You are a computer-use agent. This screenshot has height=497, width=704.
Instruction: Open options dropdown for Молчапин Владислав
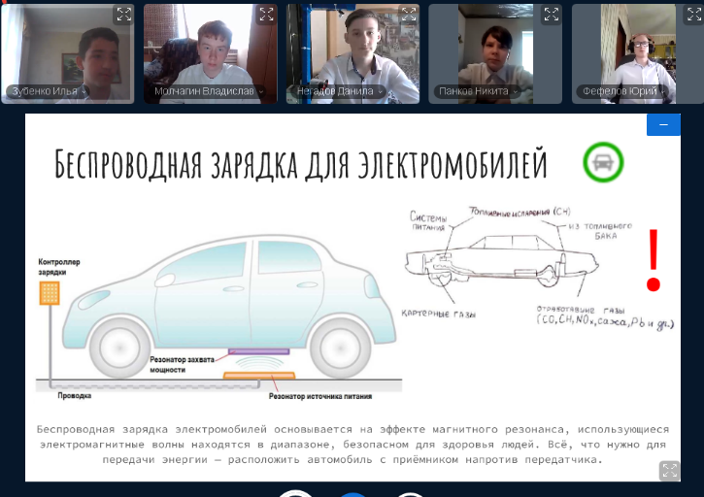(259, 92)
